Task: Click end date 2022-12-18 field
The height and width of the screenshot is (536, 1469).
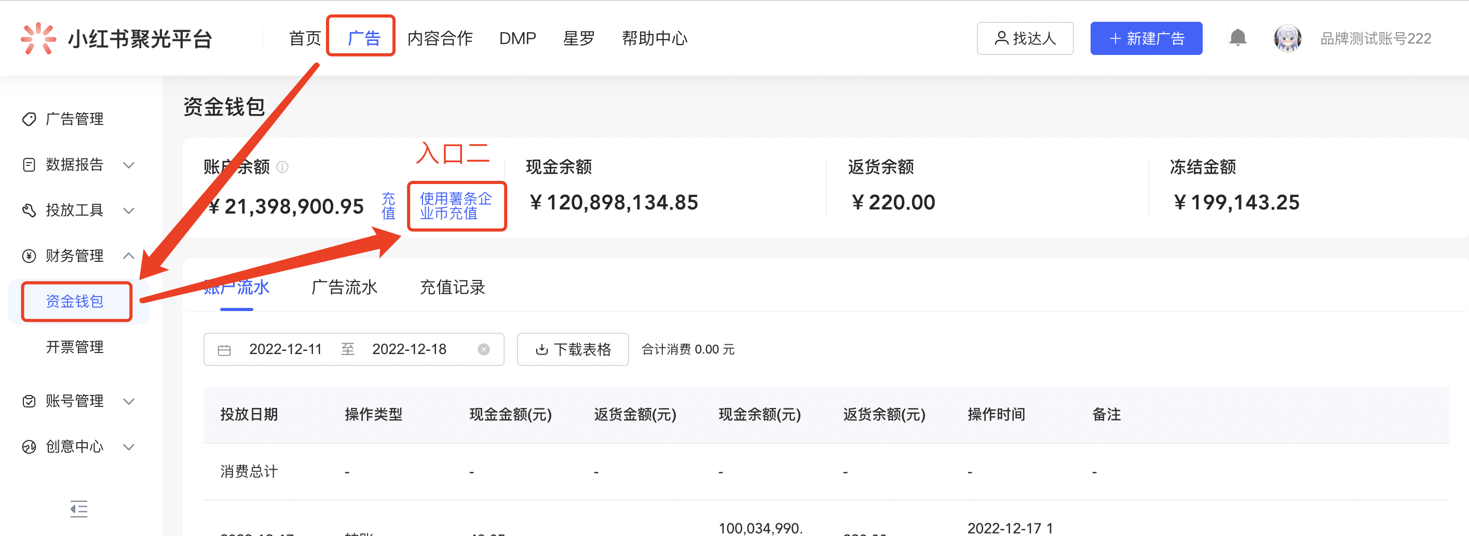Action: 409,349
